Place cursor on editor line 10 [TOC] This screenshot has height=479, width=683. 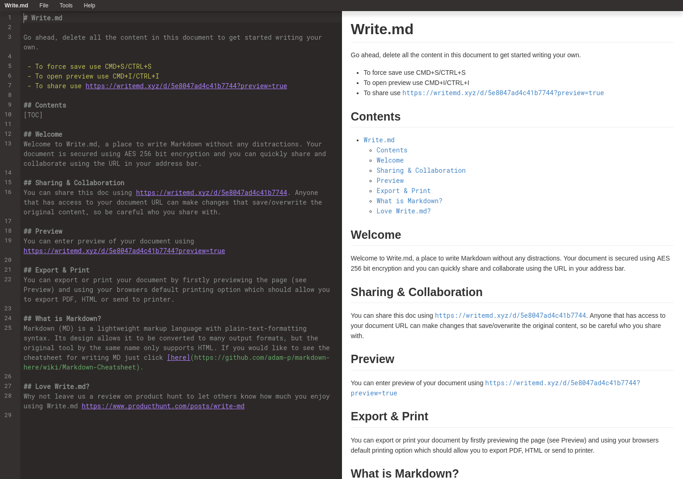click(x=33, y=115)
